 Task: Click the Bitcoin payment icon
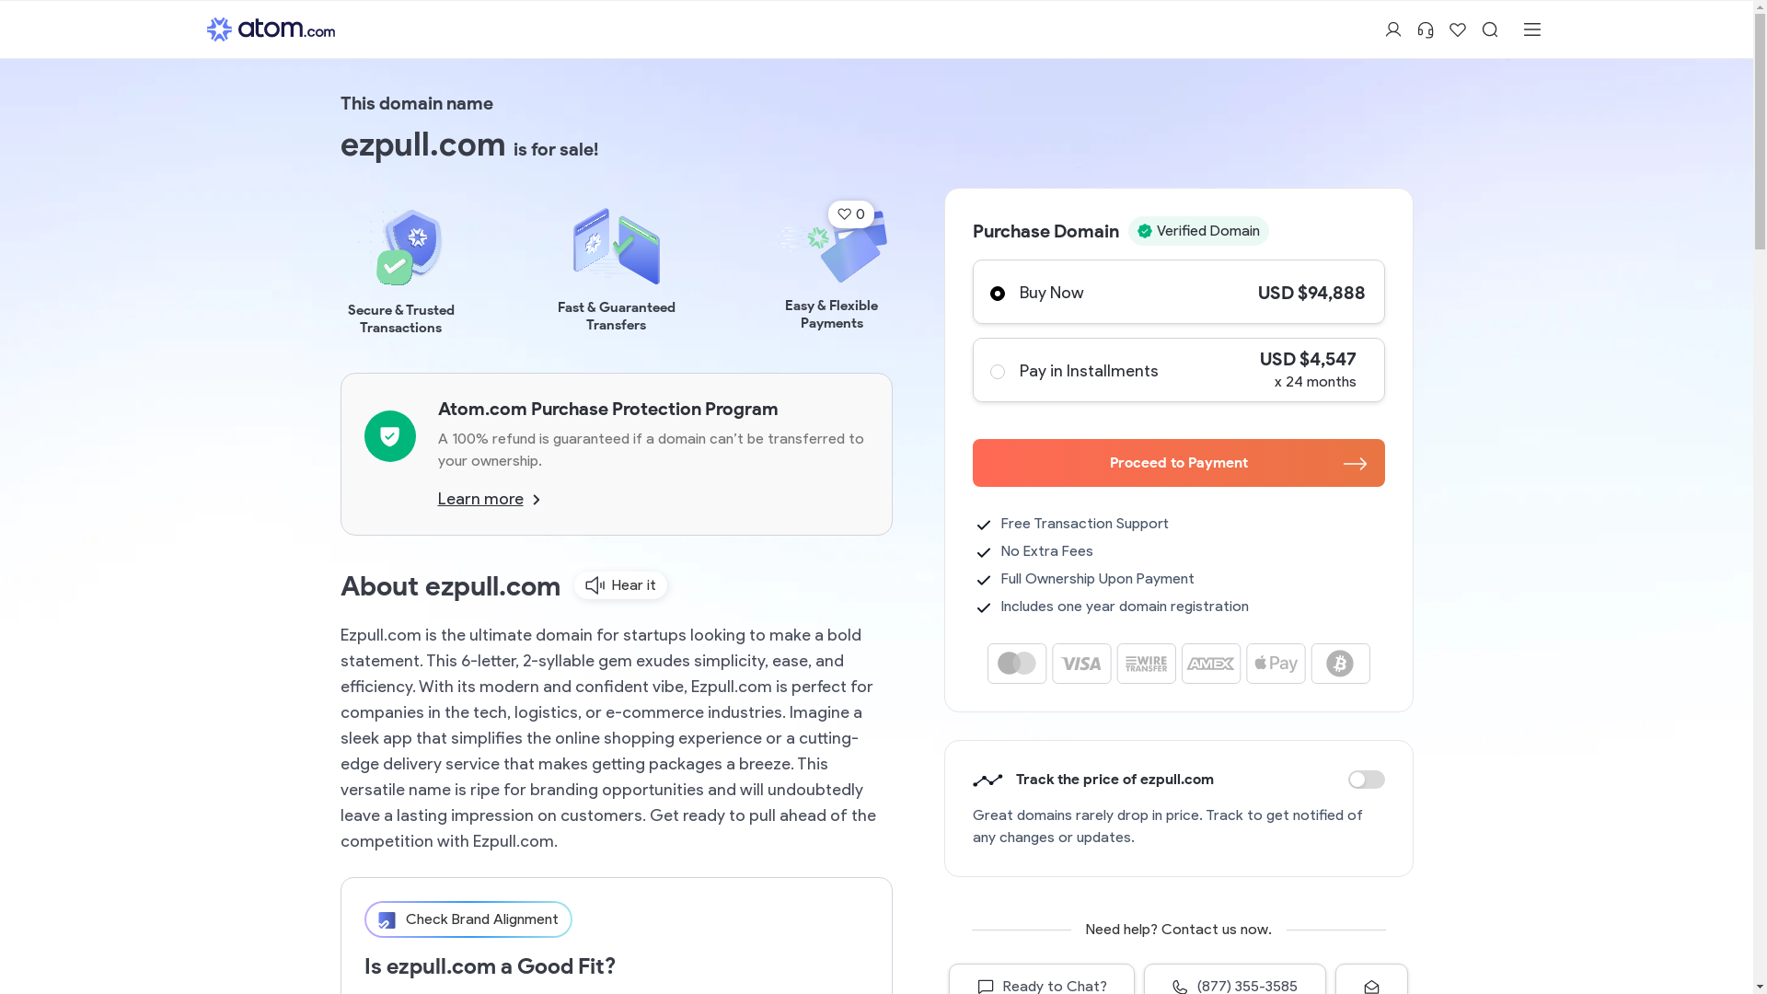(1340, 664)
